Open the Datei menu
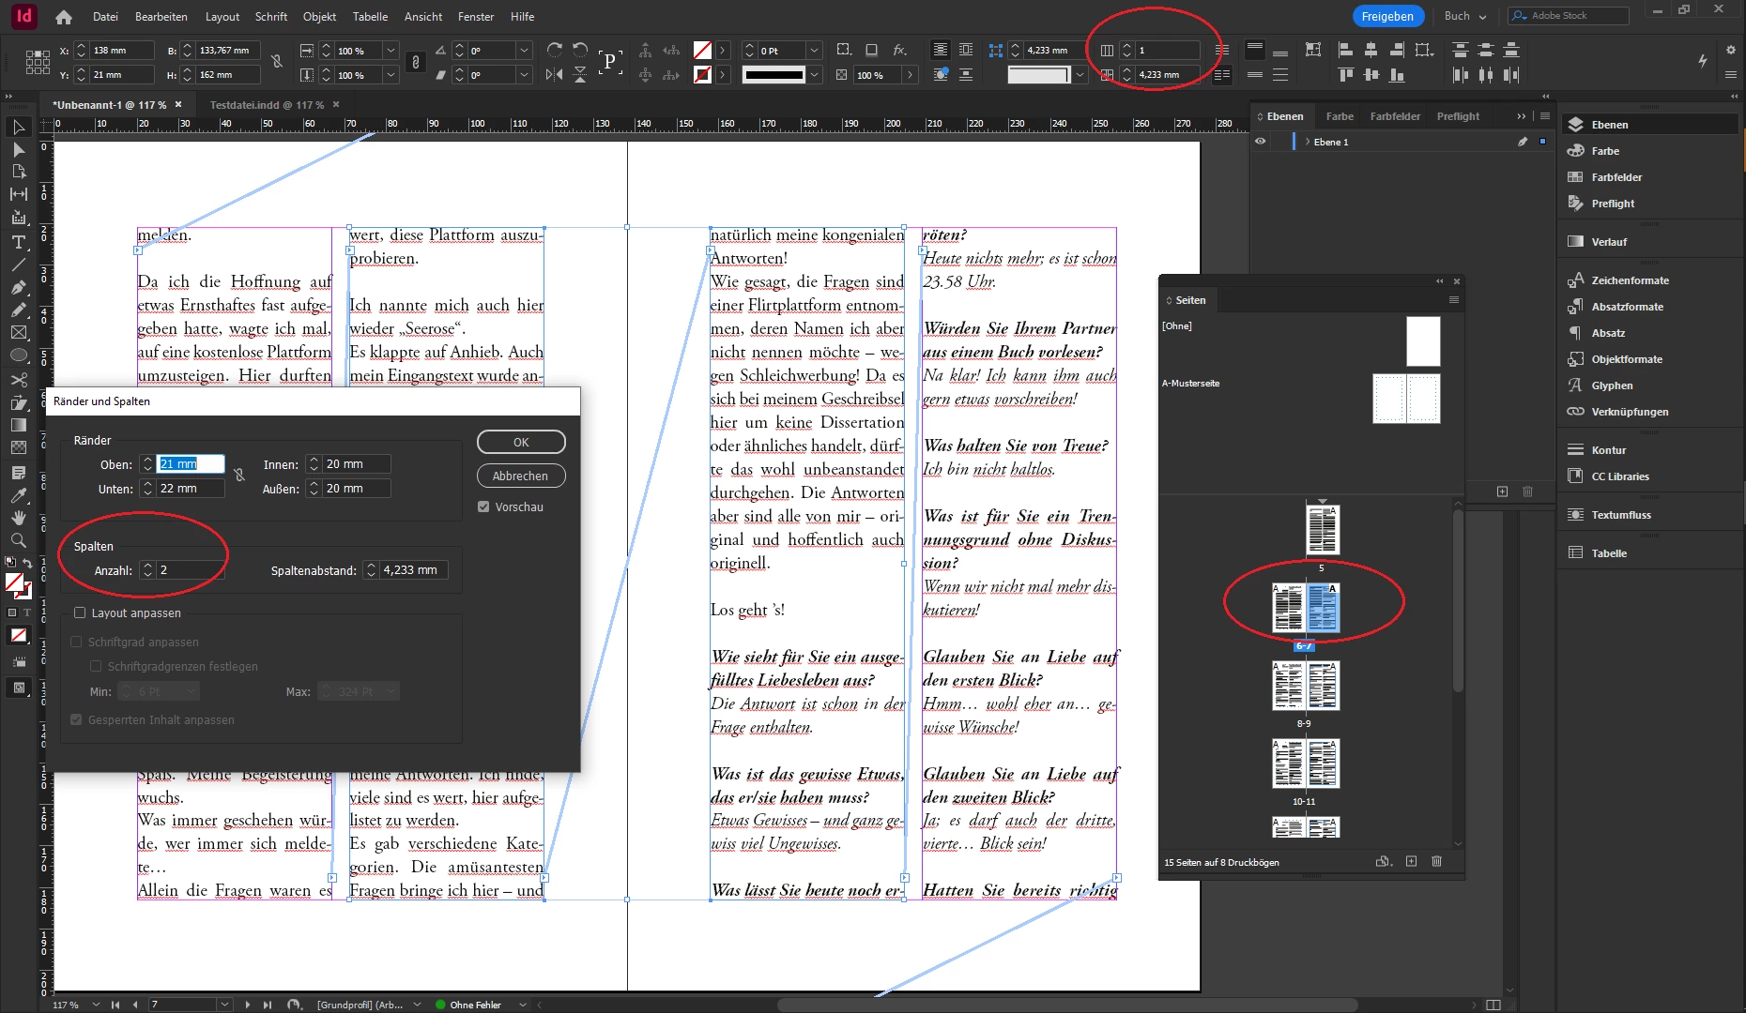Viewport: 1746px width, 1013px height. (105, 17)
